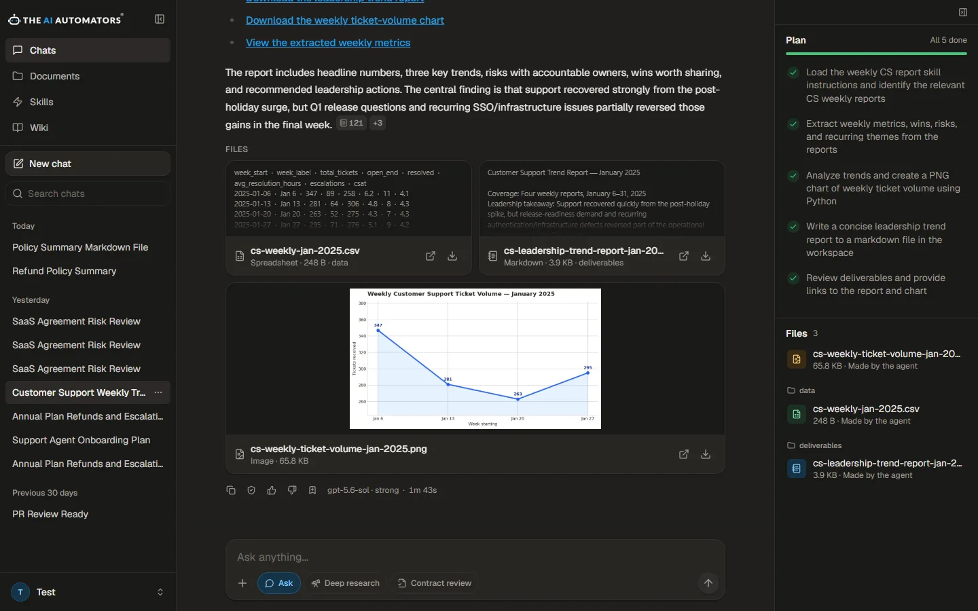The width and height of the screenshot is (978, 611).
Task: Start a New chat
Action: point(88,164)
